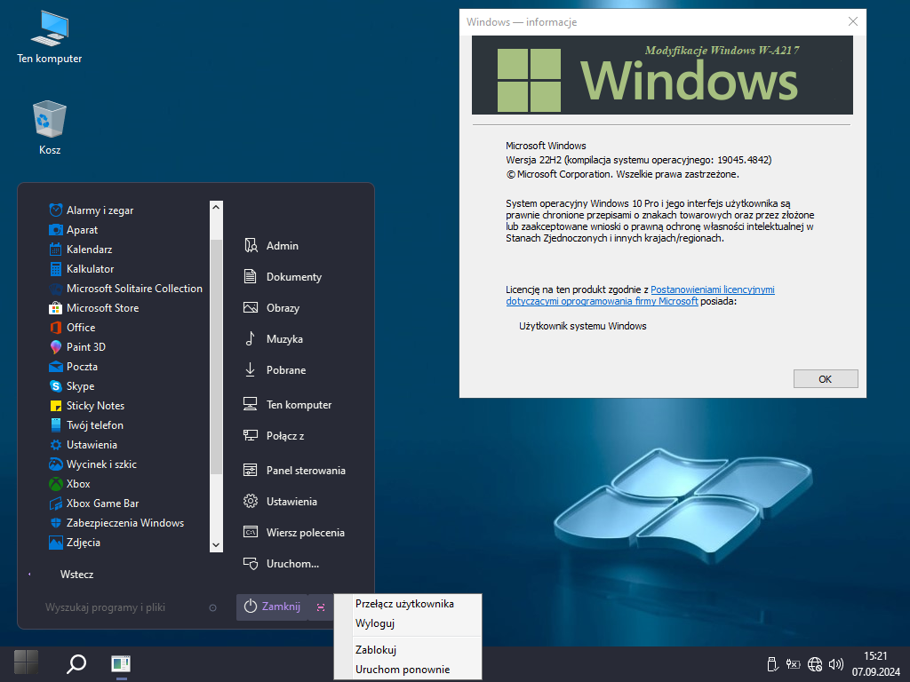Choose Wyloguj in the power menu
The width and height of the screenshot is (910, 682).
[375, 623]
